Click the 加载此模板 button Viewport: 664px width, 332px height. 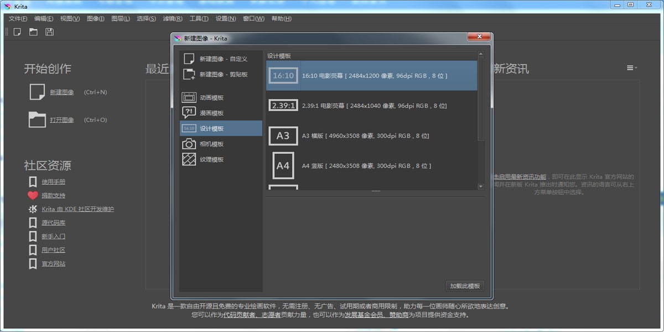click(466, 286)
